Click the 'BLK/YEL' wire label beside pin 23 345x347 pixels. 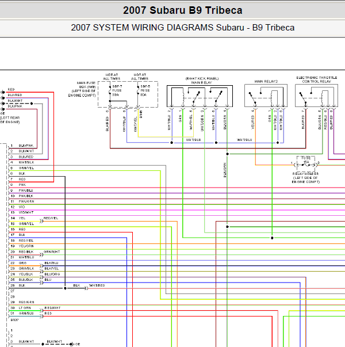[x=52, y=268]
